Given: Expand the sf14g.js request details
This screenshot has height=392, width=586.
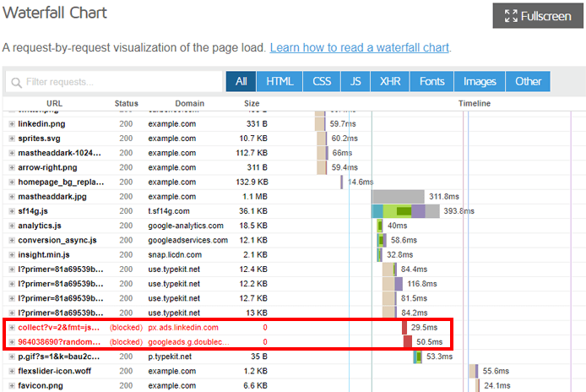Looking at the screenshot, I should [x=12, y=211].
